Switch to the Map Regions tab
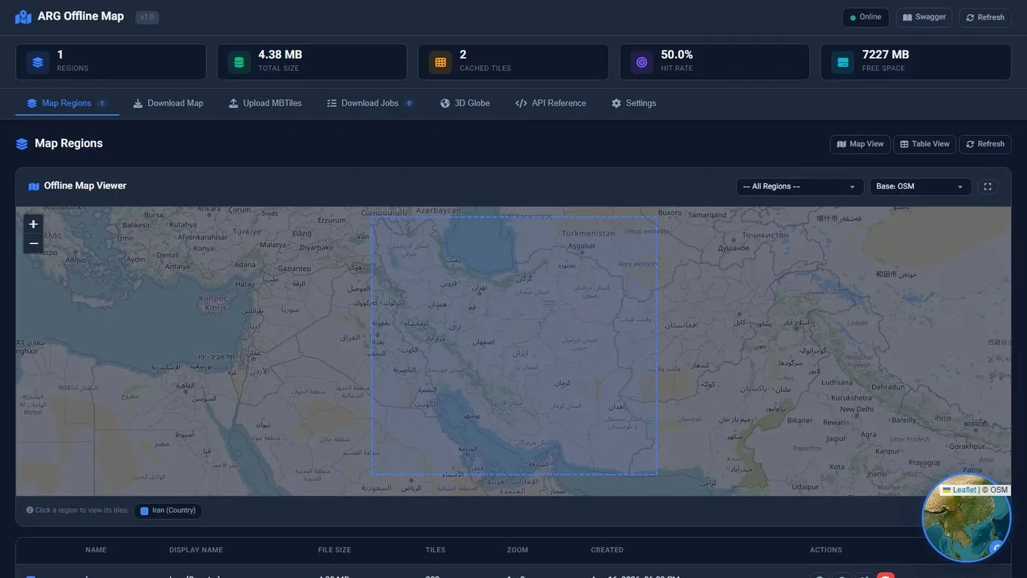This screenshot has height=578, width=1027. click(67, 103)
